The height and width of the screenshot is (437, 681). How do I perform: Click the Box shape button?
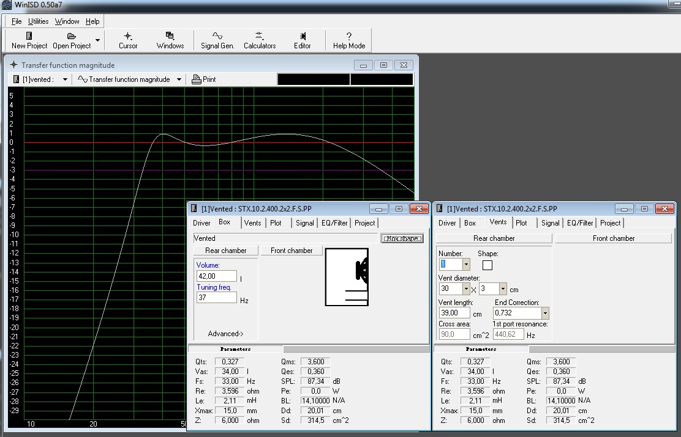(402, 238)
